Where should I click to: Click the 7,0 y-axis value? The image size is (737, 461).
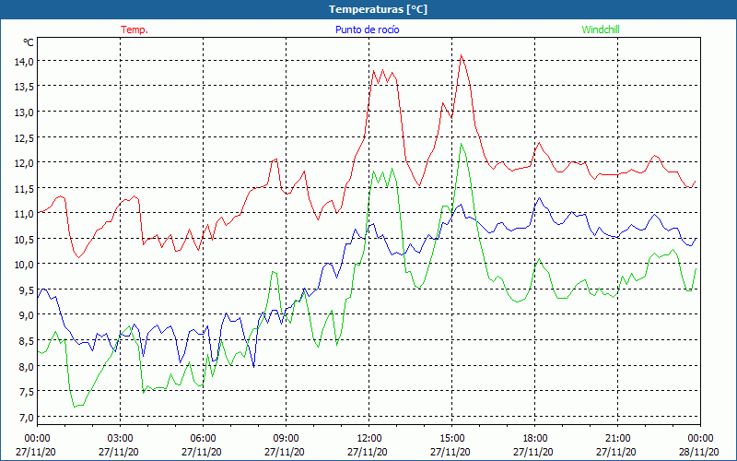(26, 417)
